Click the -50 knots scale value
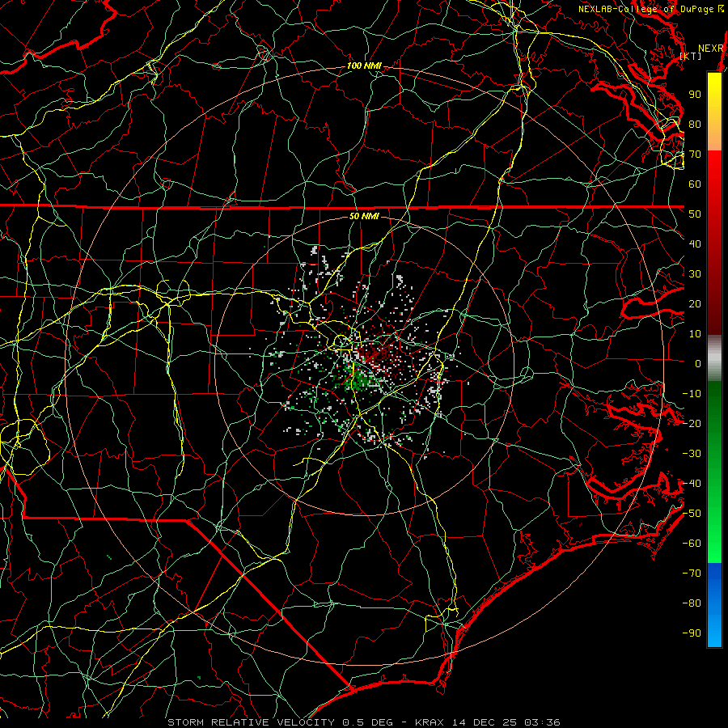The width and height of the screenshot is (728, 728). [692, 514]
